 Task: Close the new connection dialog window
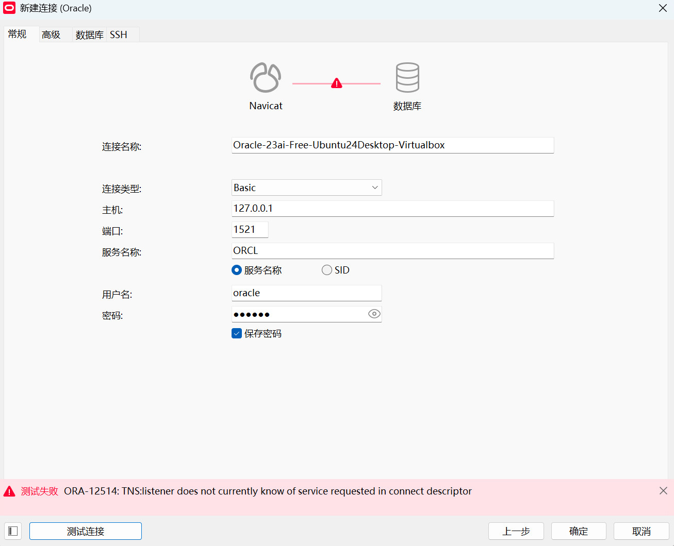[663, 8]
